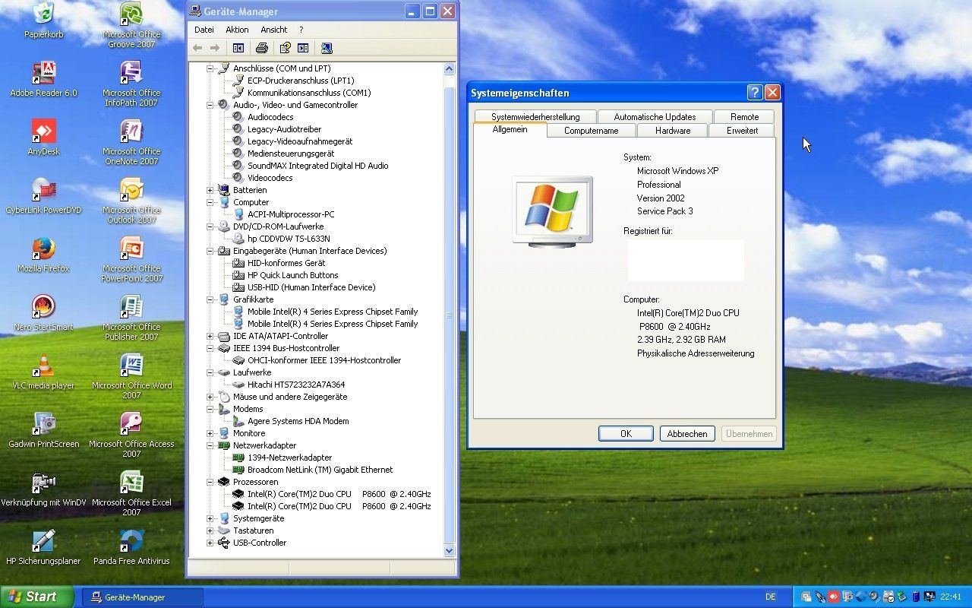The image size is (972, 608).
Task: Click the help ? button in Systemeigenschaften title bar
Action: [x=755, y=93]
